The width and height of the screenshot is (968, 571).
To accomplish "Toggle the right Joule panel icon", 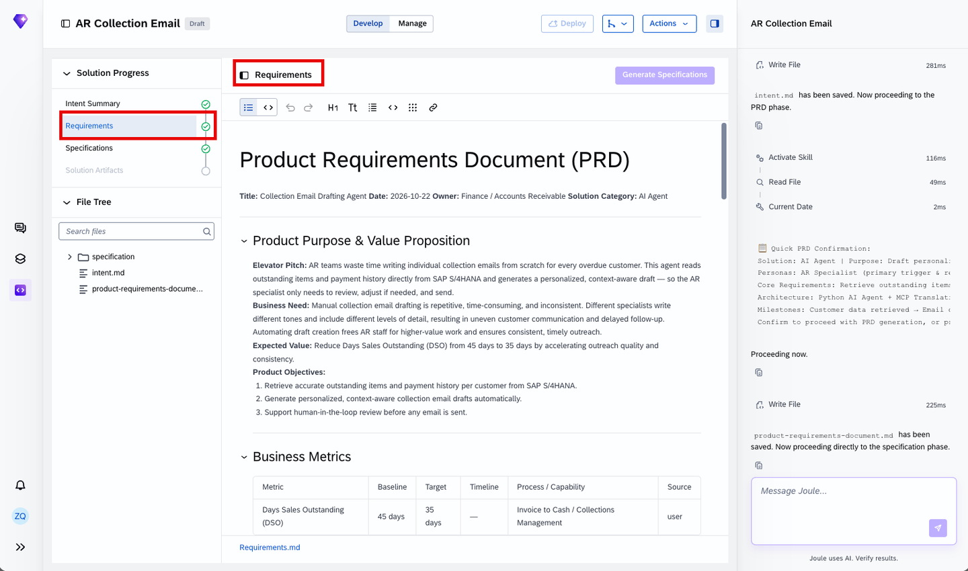I will point(715,24).
